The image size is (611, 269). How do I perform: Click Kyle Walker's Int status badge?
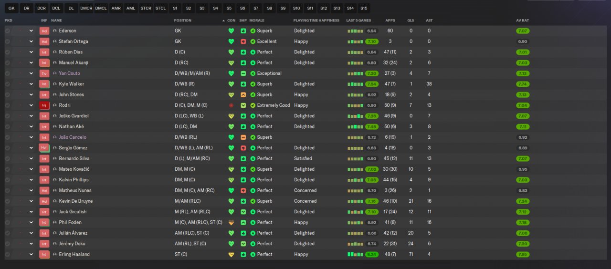[44, 84]
